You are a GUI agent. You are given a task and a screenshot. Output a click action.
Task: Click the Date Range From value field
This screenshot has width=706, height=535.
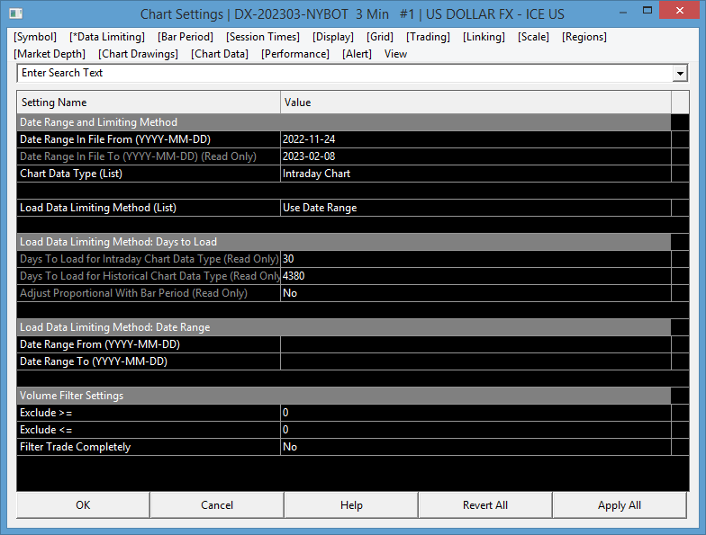coord(475,344)
